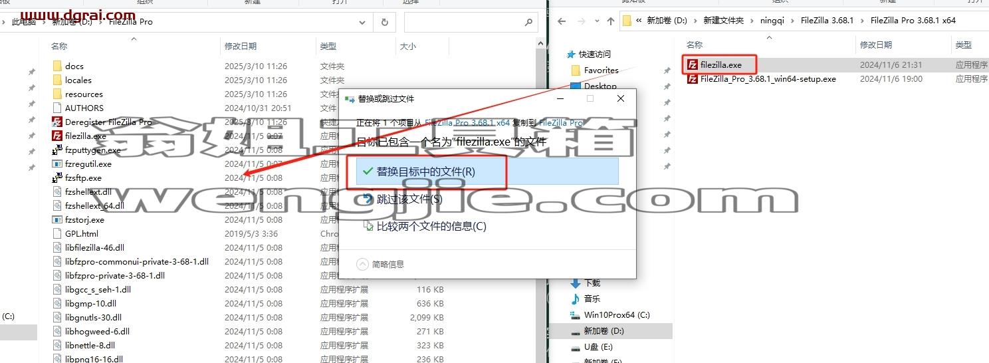Open U盘 (E:) drive in sidebar

598,347
